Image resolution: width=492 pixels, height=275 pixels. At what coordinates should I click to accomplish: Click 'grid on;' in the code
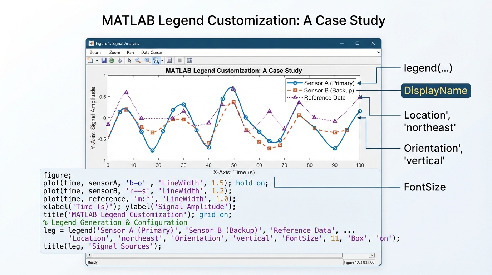click(215, 214)
